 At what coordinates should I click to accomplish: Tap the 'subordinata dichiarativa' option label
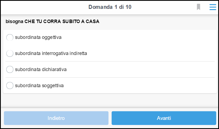point(41,69)
